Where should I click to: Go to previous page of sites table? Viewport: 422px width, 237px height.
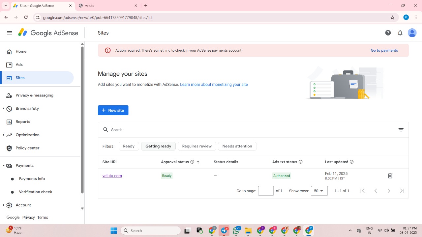coord(376,191)
